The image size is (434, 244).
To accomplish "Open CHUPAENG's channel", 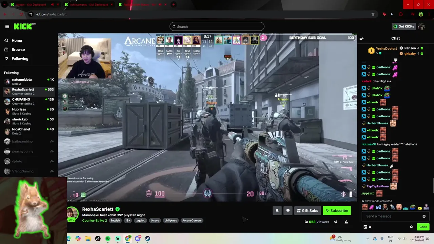I will pos(29,101).
